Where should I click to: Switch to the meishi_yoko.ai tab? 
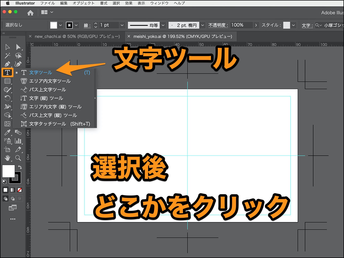[x=183, y=36]
